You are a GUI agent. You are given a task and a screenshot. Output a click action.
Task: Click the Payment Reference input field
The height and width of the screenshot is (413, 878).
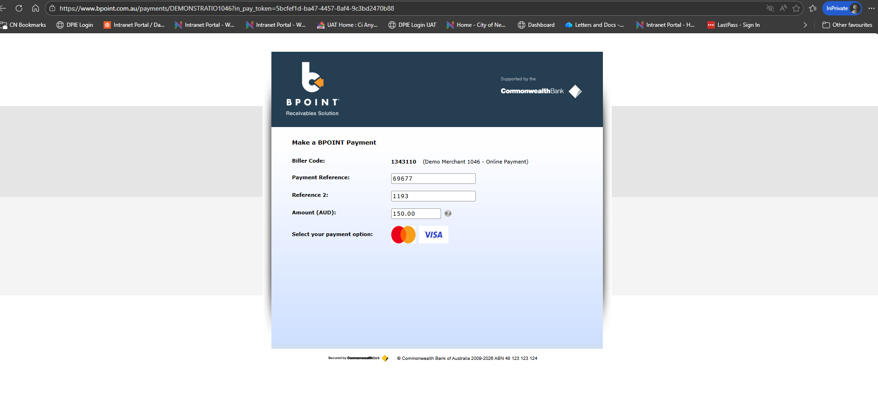click(433, 179)
